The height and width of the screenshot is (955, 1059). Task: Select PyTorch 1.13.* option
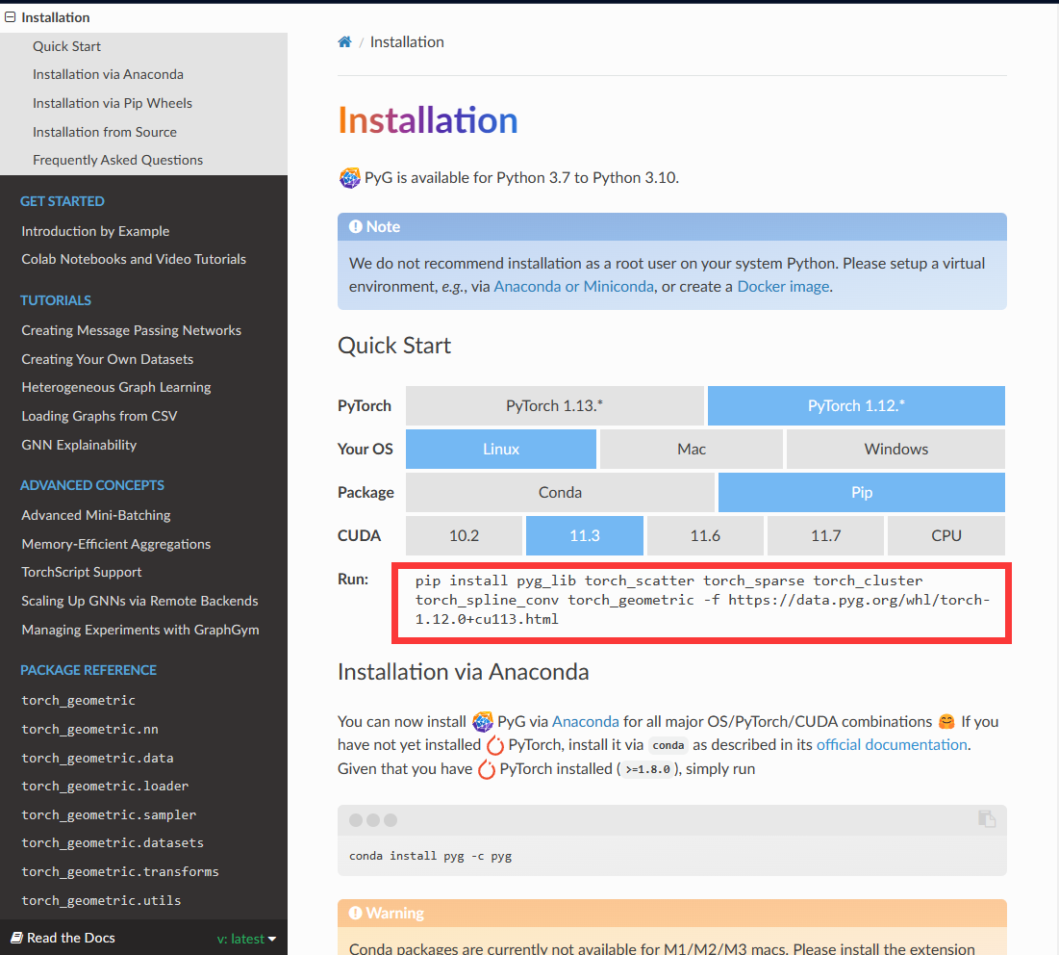554,405
